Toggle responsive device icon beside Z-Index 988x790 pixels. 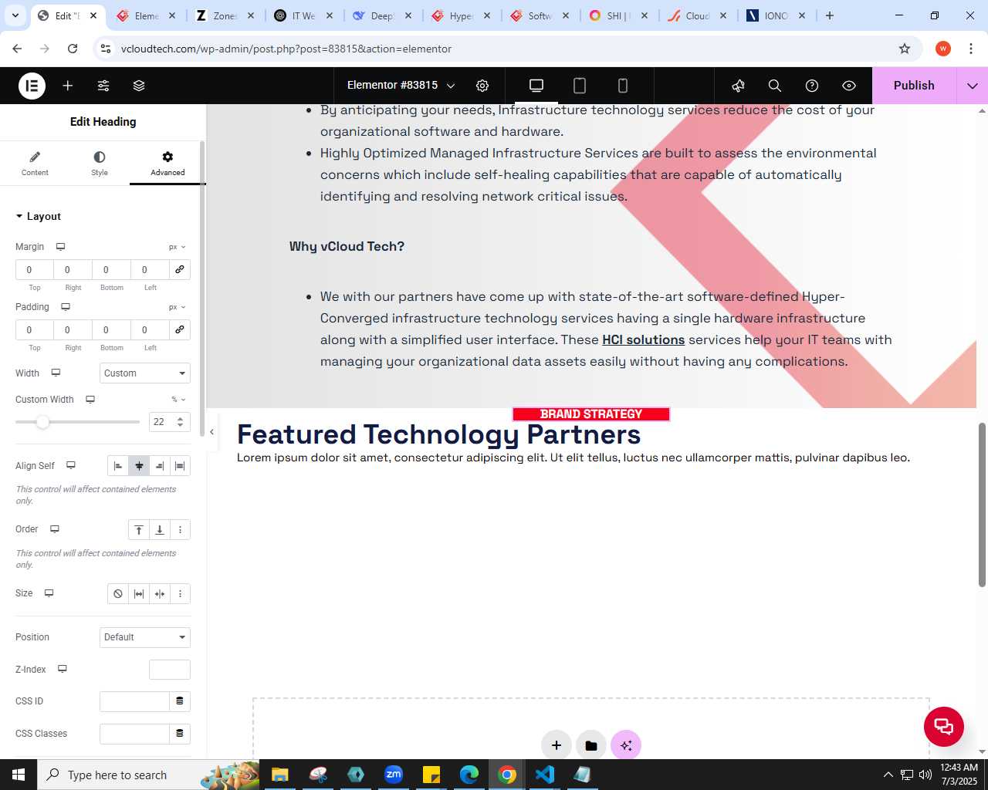point(63,669)
